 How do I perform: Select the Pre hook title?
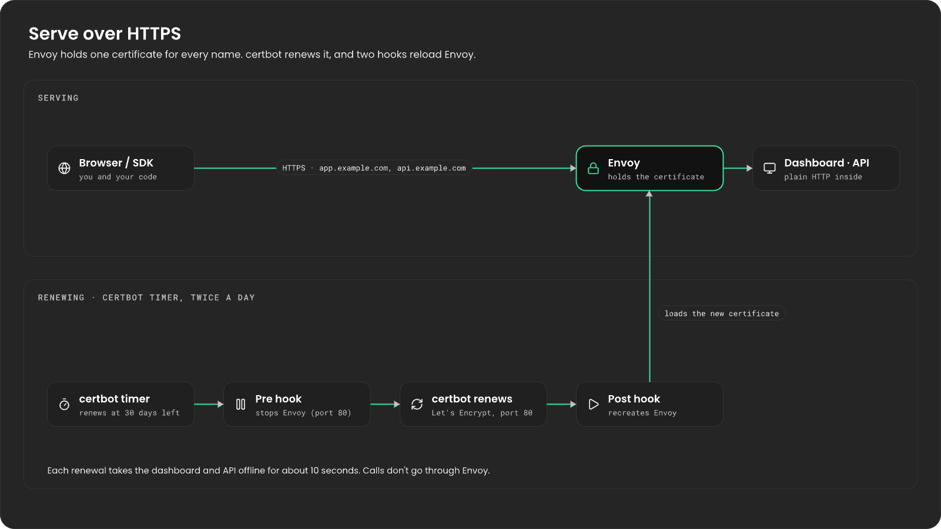pos(279,399)
